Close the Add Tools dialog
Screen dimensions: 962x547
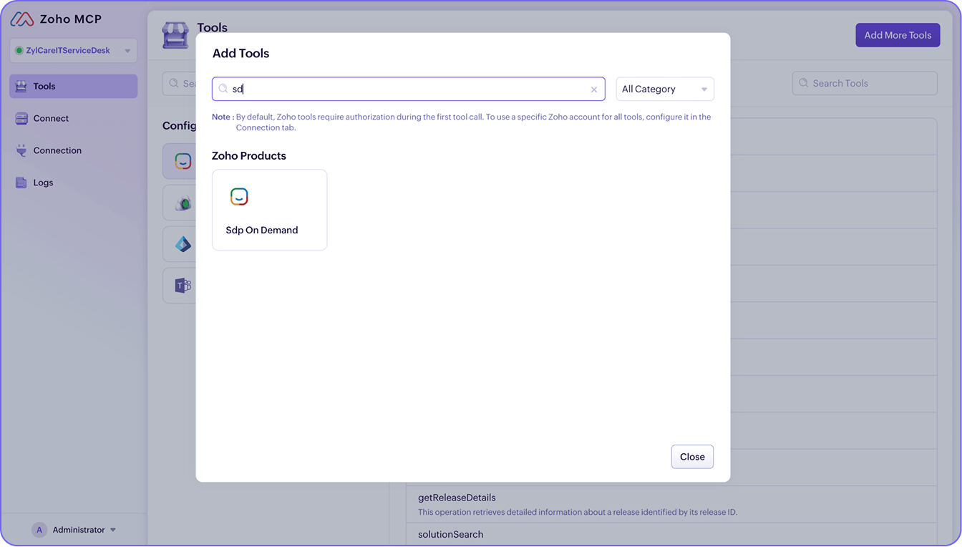coord(691,456)
